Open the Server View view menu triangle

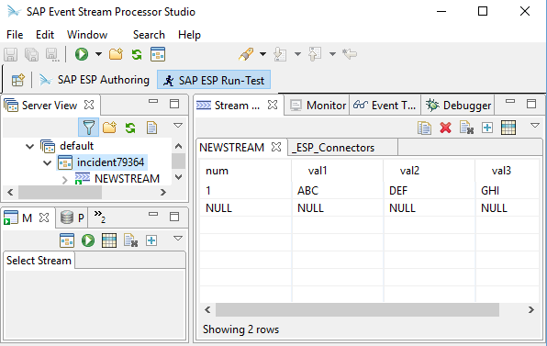click(178, 125)
